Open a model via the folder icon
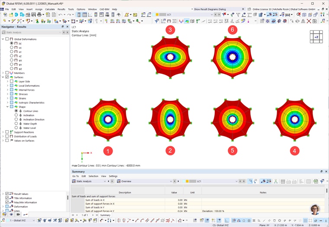The image size is (329, 227). (11, 15)
